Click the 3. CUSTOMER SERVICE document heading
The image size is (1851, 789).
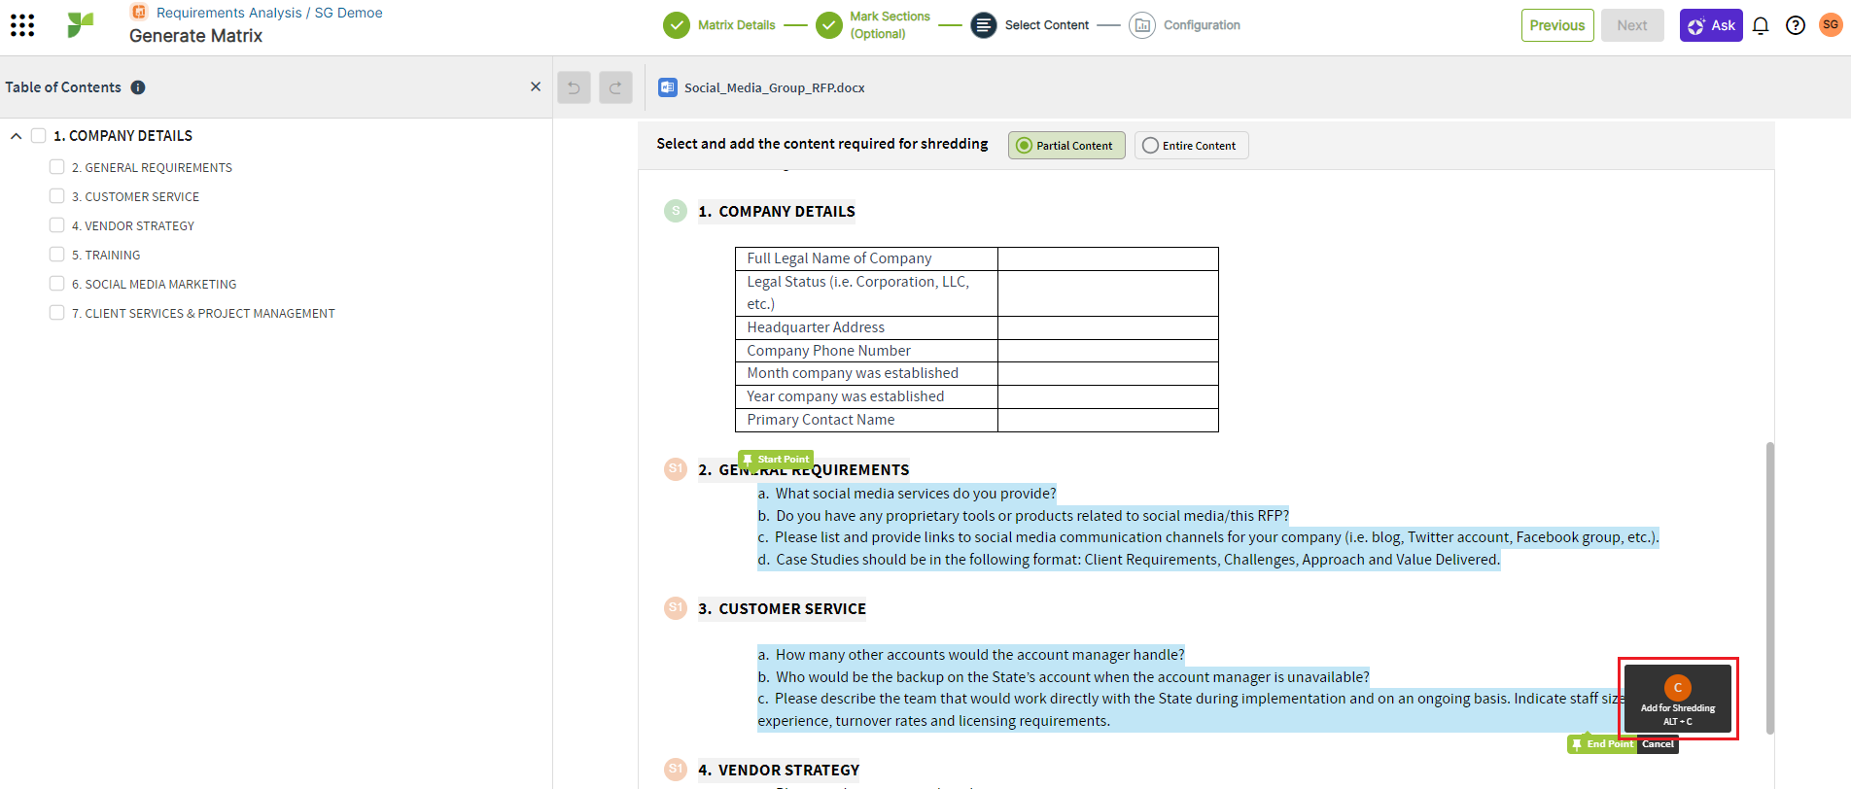tap(782, 608)
